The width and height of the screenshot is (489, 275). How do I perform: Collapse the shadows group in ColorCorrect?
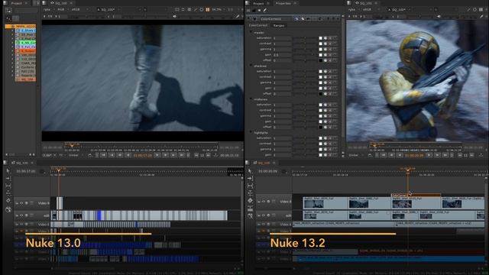coord(251,66)
